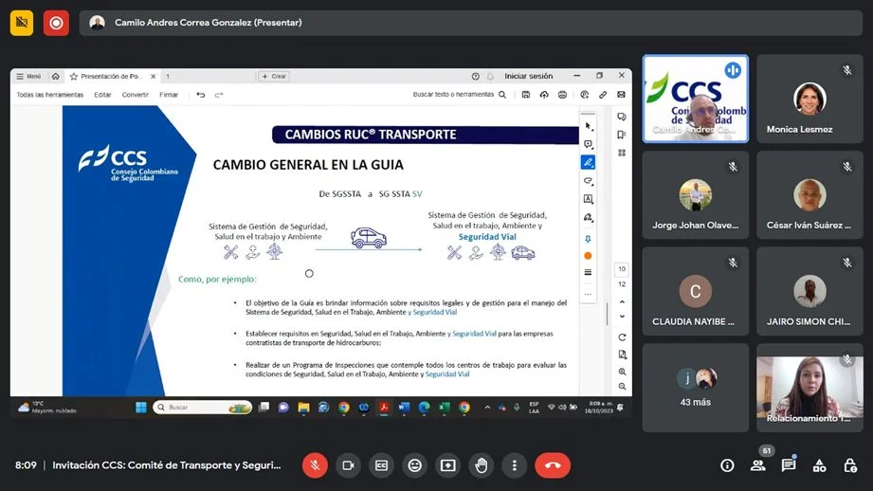Toggle the camera on
Image resolution: width=873 pixels, height=491 pixels.
348,465
